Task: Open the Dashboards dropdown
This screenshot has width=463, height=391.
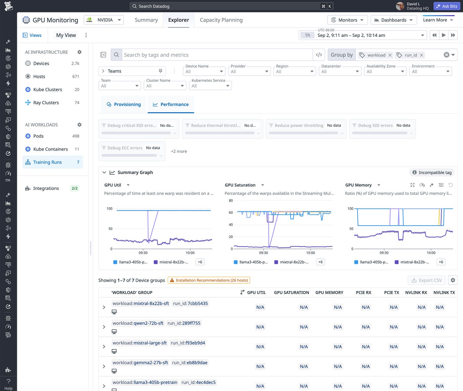Action: pyautogui.click(x=394, y=20)
